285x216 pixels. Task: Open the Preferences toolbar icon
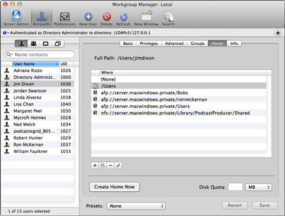(64, 18)
